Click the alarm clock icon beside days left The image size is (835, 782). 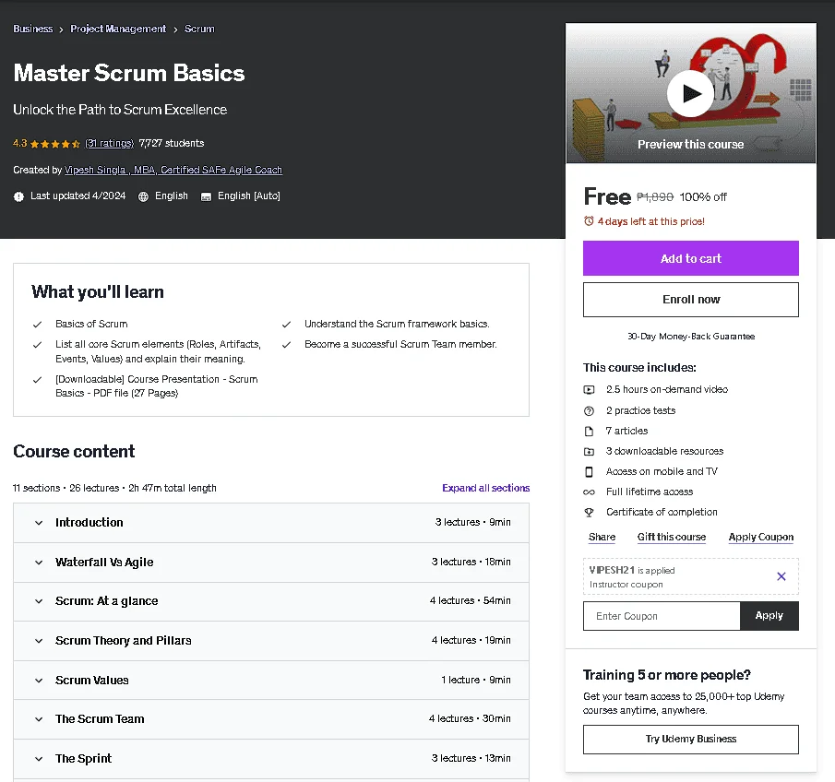[589, 221]
